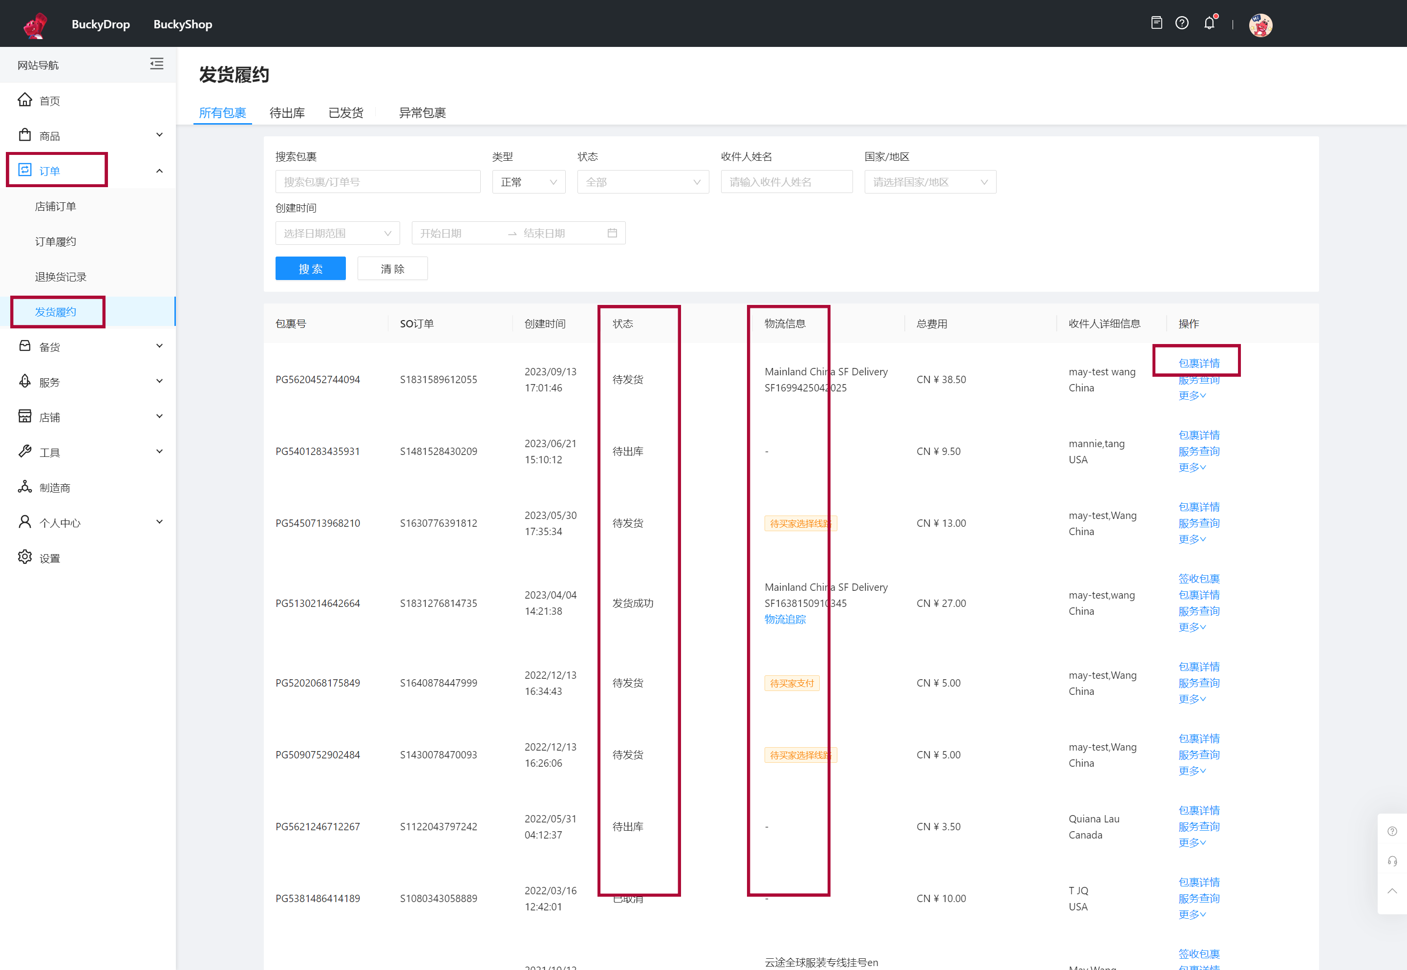Open the 选择日期范围 dropdown
This screenshot has height=970, width=1407.
337,233
